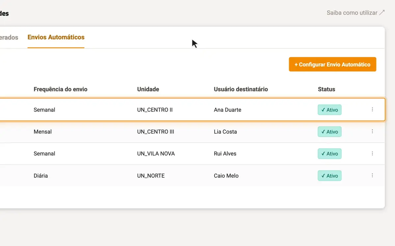Screen dimensions: 395x246
Task: Click the Unidade column header
Action: point(148,89)
